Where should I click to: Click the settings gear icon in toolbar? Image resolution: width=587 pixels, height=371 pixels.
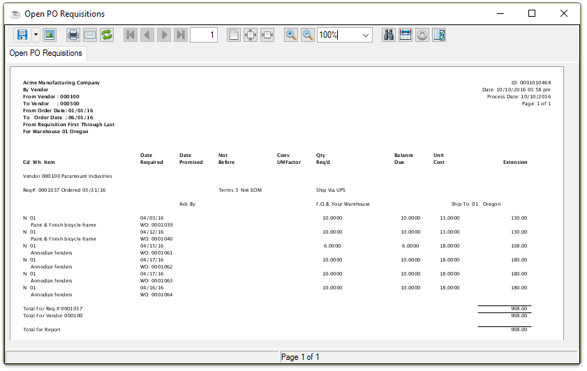[x=422, y=35]
